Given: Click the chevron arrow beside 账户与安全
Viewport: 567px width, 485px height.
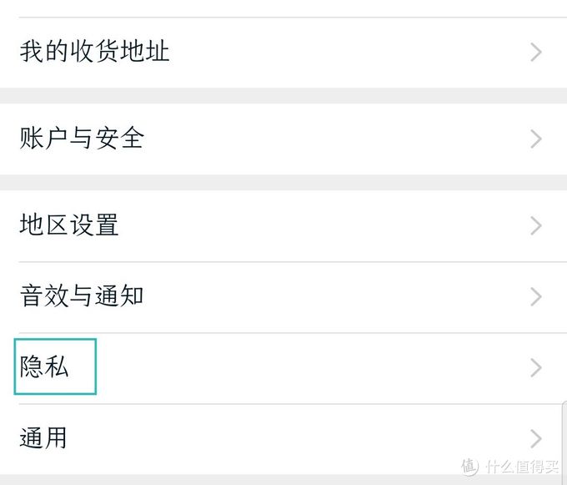Looking at the screenshot, I should 536,139.
